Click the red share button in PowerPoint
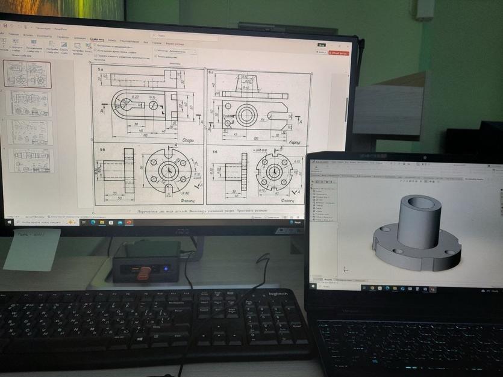Viewport: 503px width, 377px height. (337, 53)
